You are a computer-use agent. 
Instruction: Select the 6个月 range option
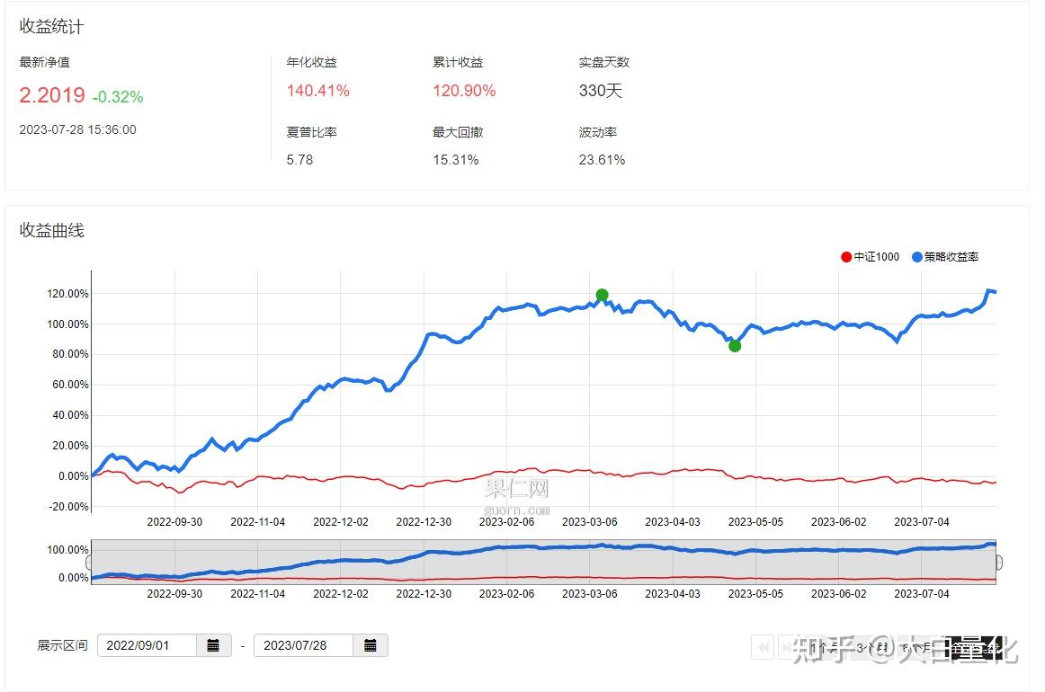tap(916, 647)
